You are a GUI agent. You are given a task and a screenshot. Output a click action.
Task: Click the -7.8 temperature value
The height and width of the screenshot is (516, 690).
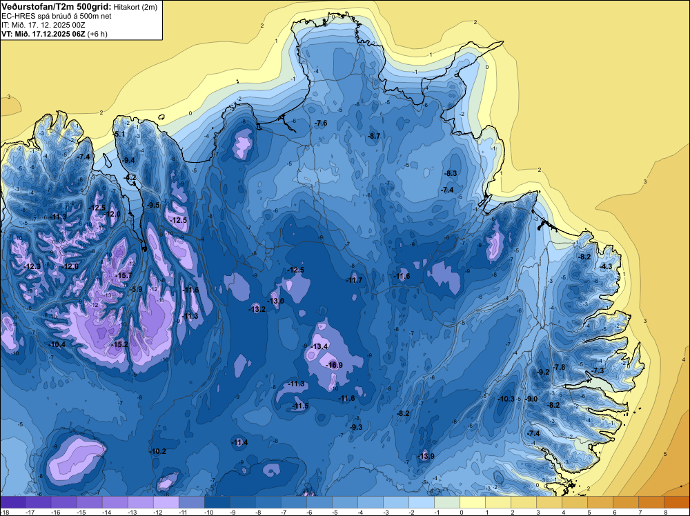[559, 367]
